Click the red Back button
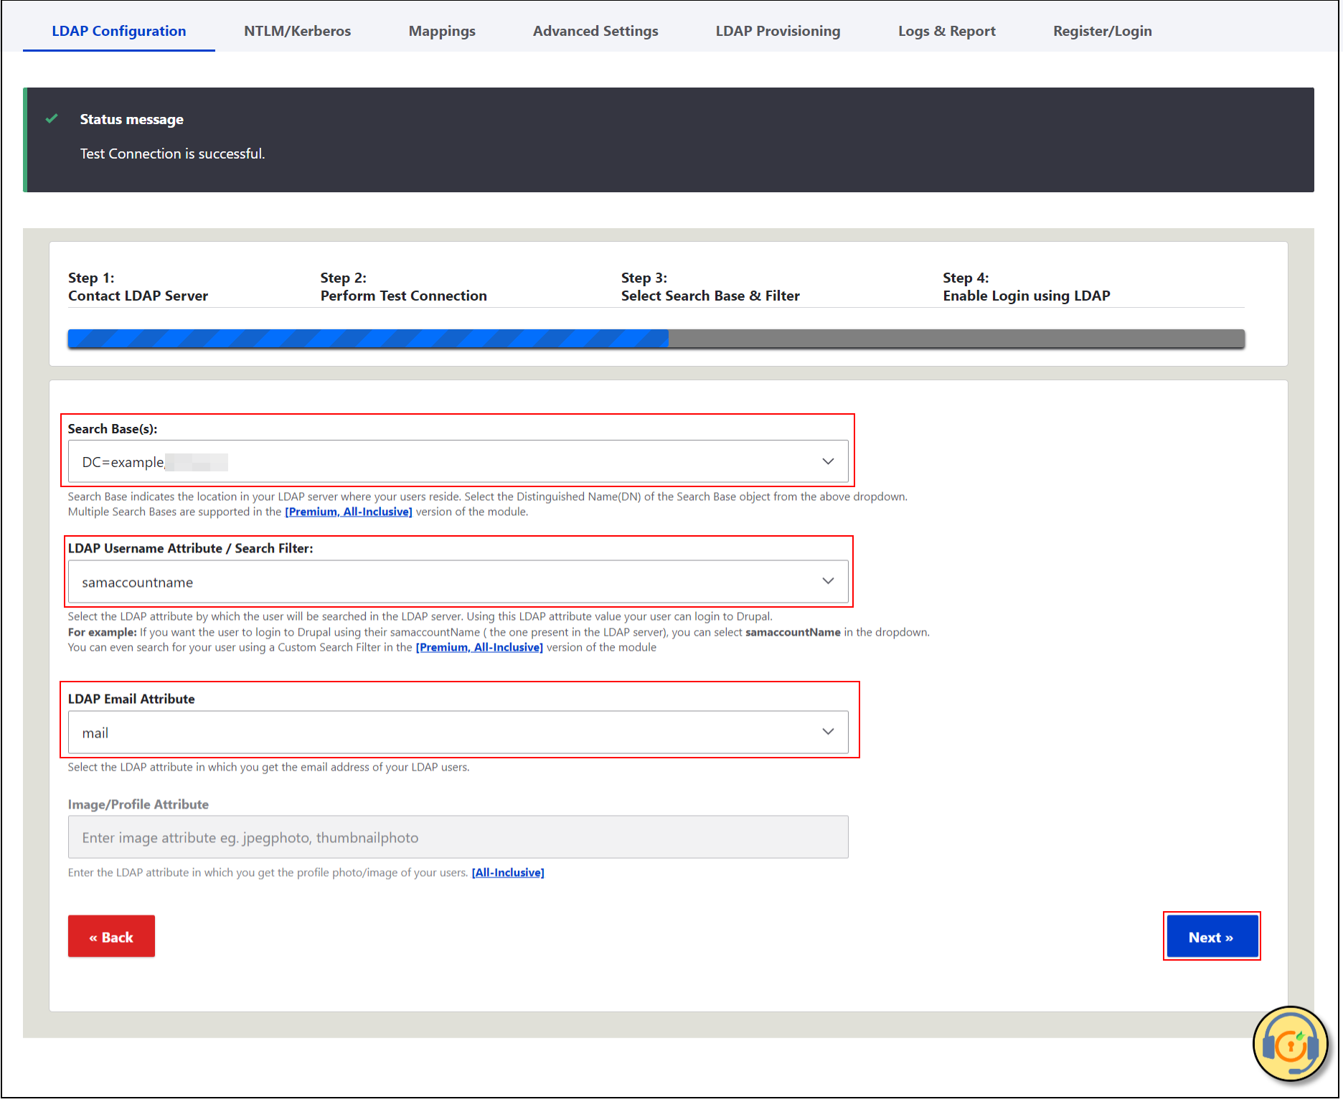The image size is (1343, 1102). (x=111, y=937)
